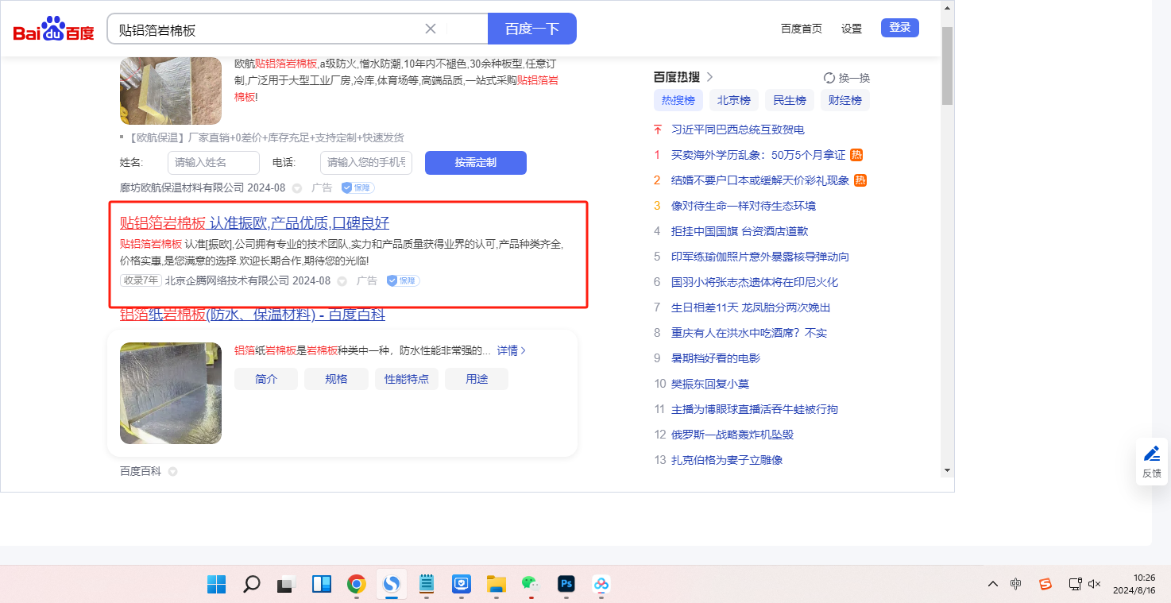Image resolution: width=1171 pixels, height=603 pixels.
Task: Click the 姓名 name input field
Action: click(x=213, y=163)
